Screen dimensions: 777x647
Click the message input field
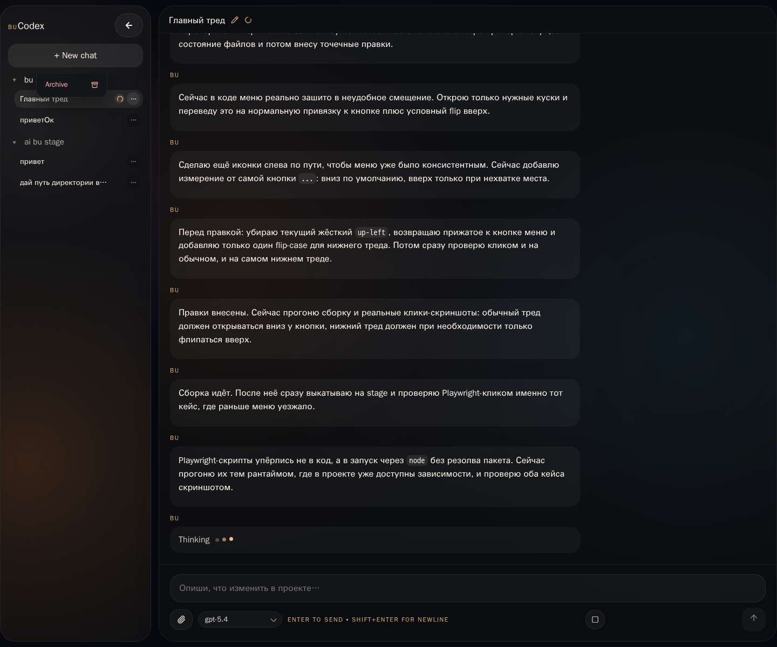click(x=467, y=588)
